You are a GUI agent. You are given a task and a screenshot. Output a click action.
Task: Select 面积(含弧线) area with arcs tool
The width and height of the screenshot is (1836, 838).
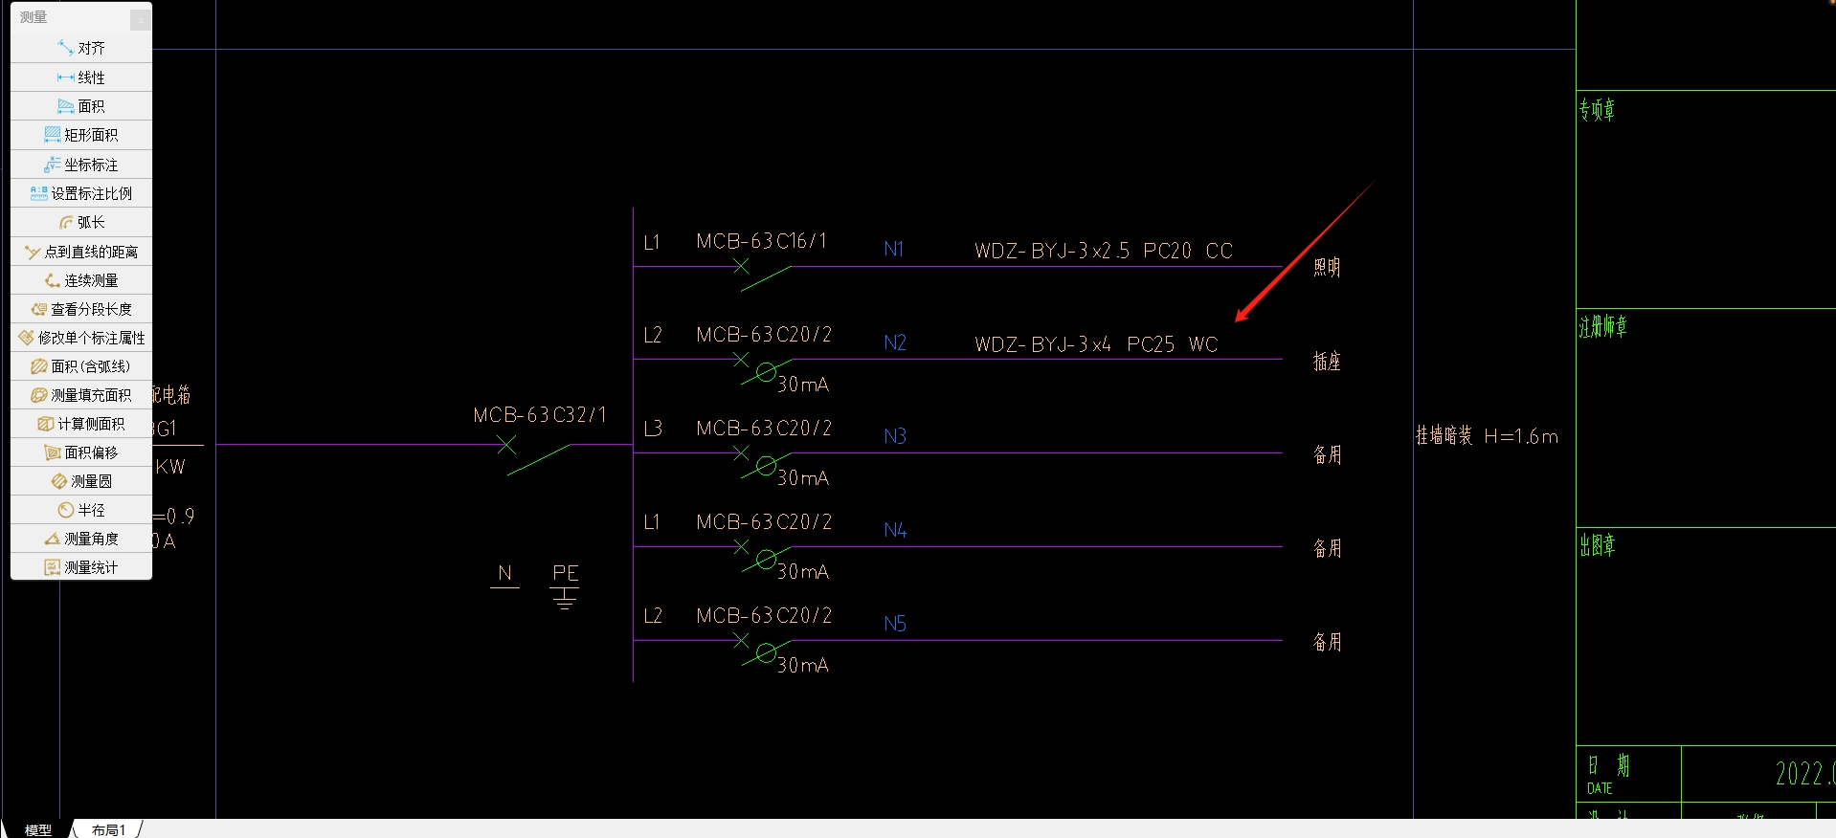[81, 366]
